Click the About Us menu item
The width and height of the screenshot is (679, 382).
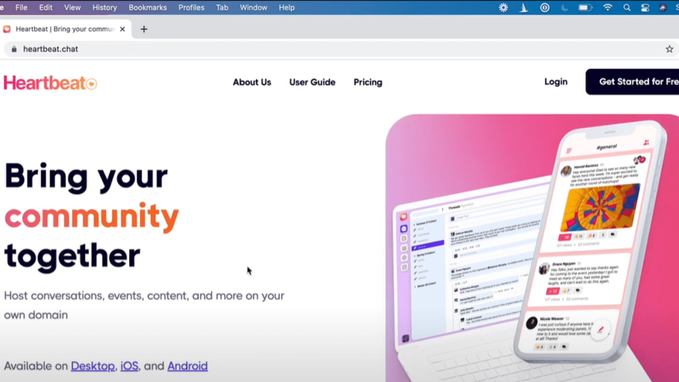click(x=252, y=82)
